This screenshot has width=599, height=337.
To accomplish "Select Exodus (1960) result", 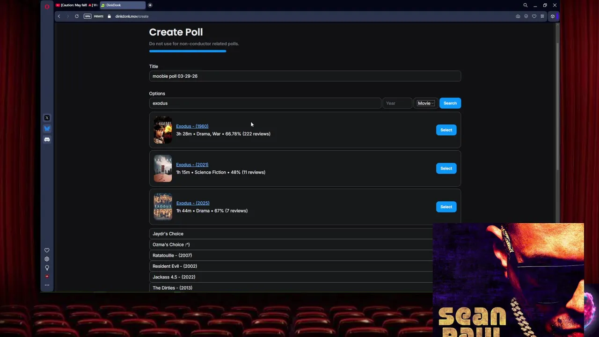I will 446,130.
